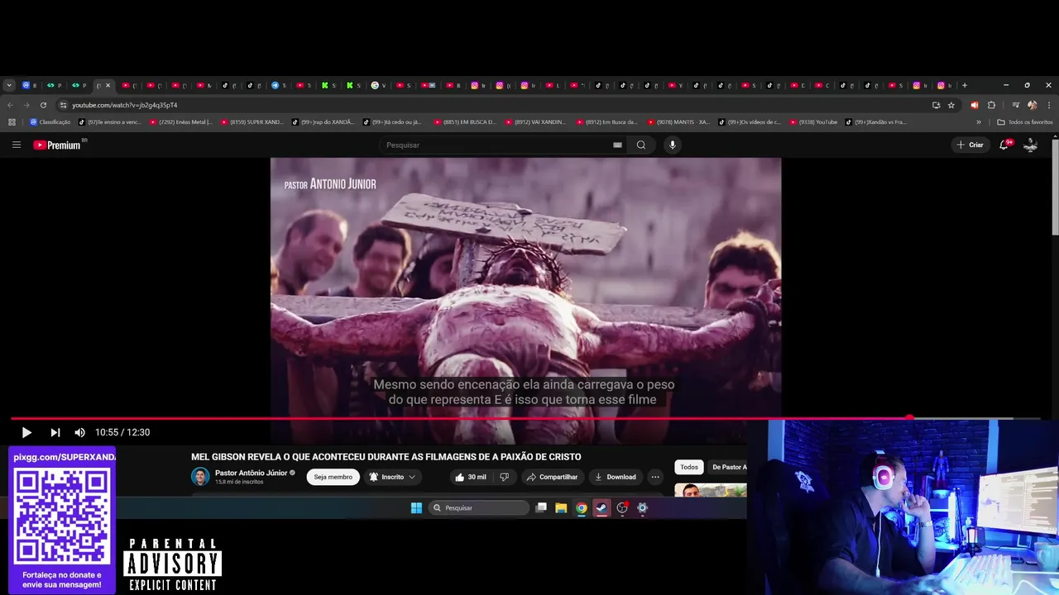Click the youtube.com address bar URL

click(x=124, y=105)
